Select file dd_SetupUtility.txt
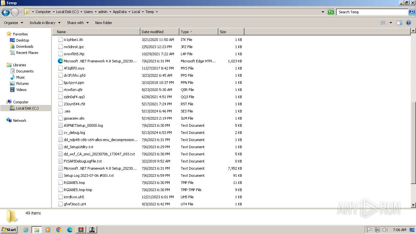The image size is (416, 234). tap(78, 147)
